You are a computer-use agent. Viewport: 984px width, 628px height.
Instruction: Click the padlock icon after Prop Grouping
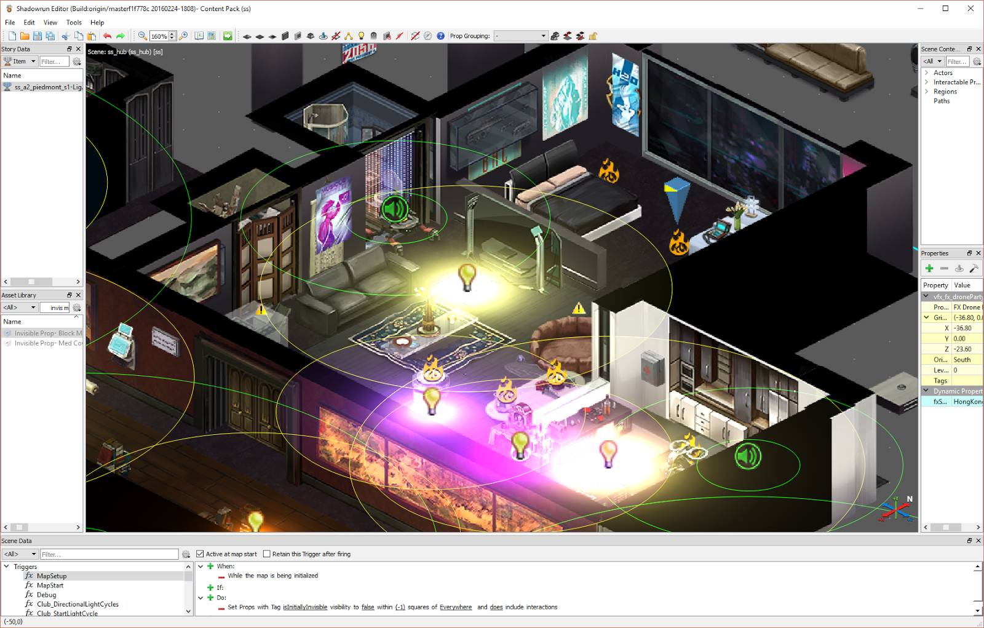593,36
